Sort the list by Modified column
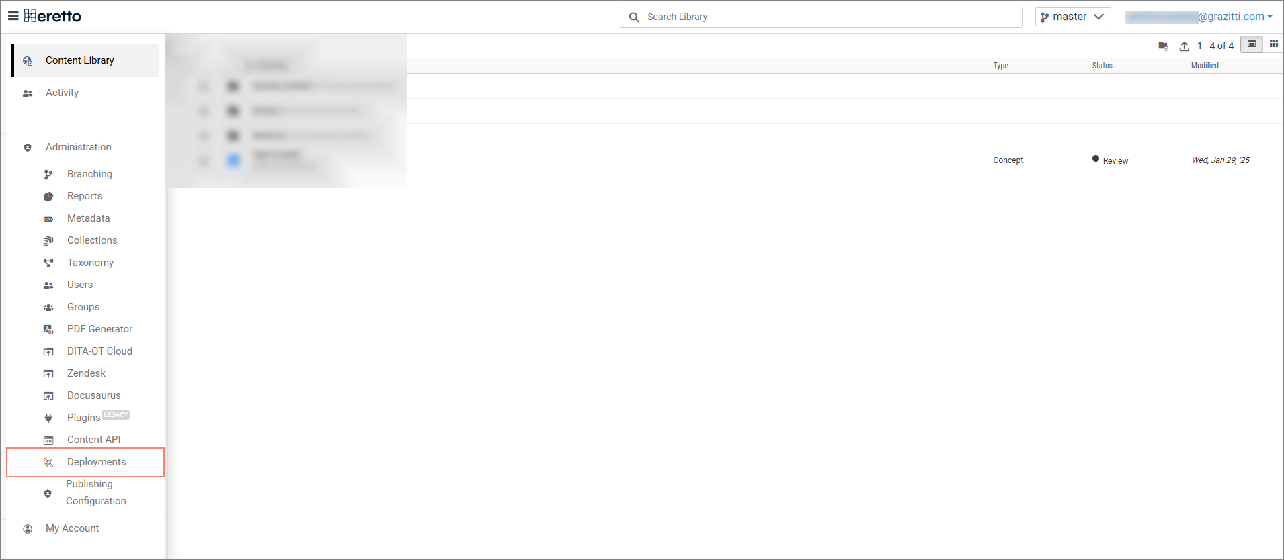 [1205, 66]
